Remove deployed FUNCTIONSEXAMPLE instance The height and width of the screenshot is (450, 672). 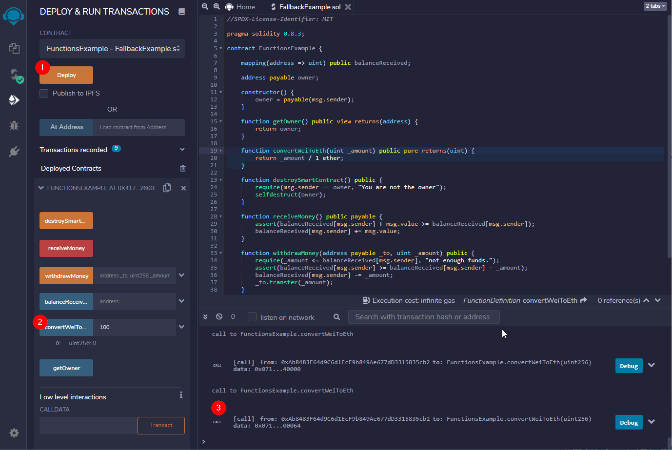pyautogui.click(x=183, y=188)
